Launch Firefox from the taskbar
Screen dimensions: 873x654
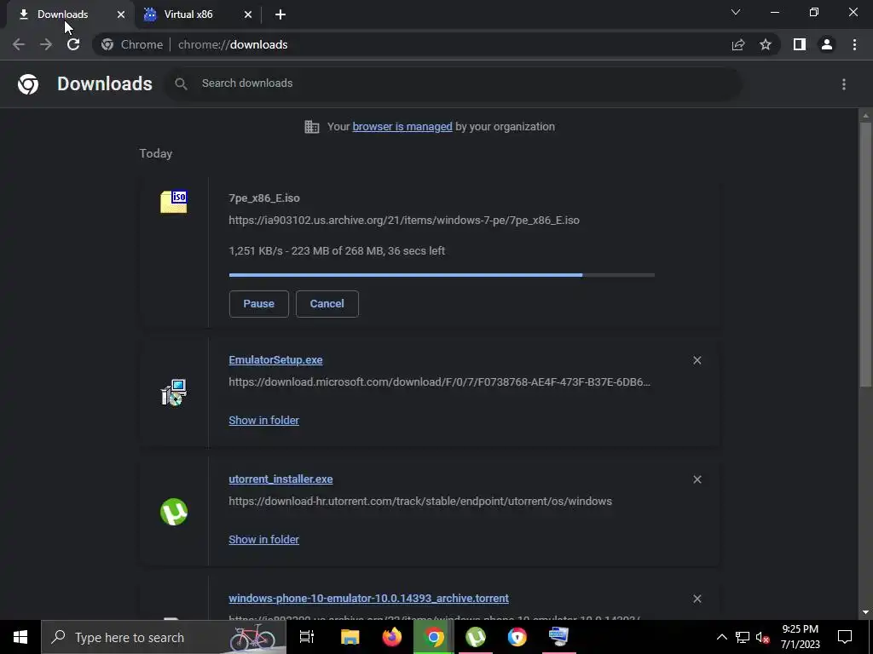[x=392, y=637]
